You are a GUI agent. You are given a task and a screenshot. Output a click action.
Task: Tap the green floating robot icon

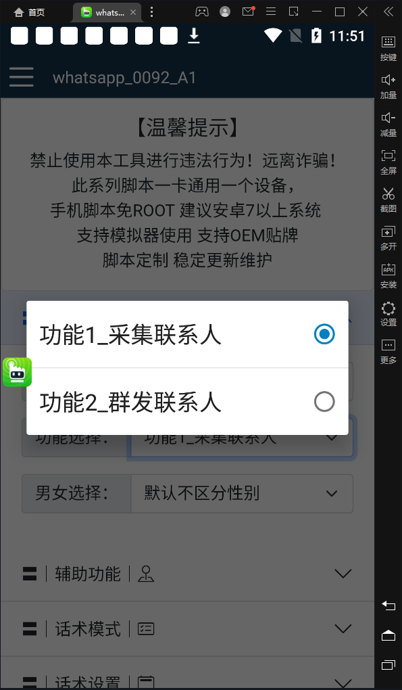pos(17,372)
